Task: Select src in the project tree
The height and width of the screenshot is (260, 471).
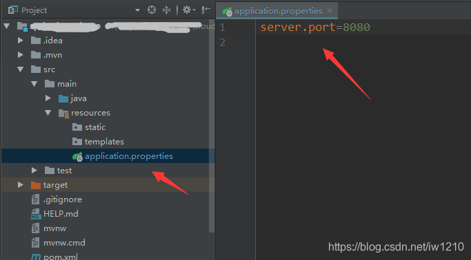Action: point(49,69)
